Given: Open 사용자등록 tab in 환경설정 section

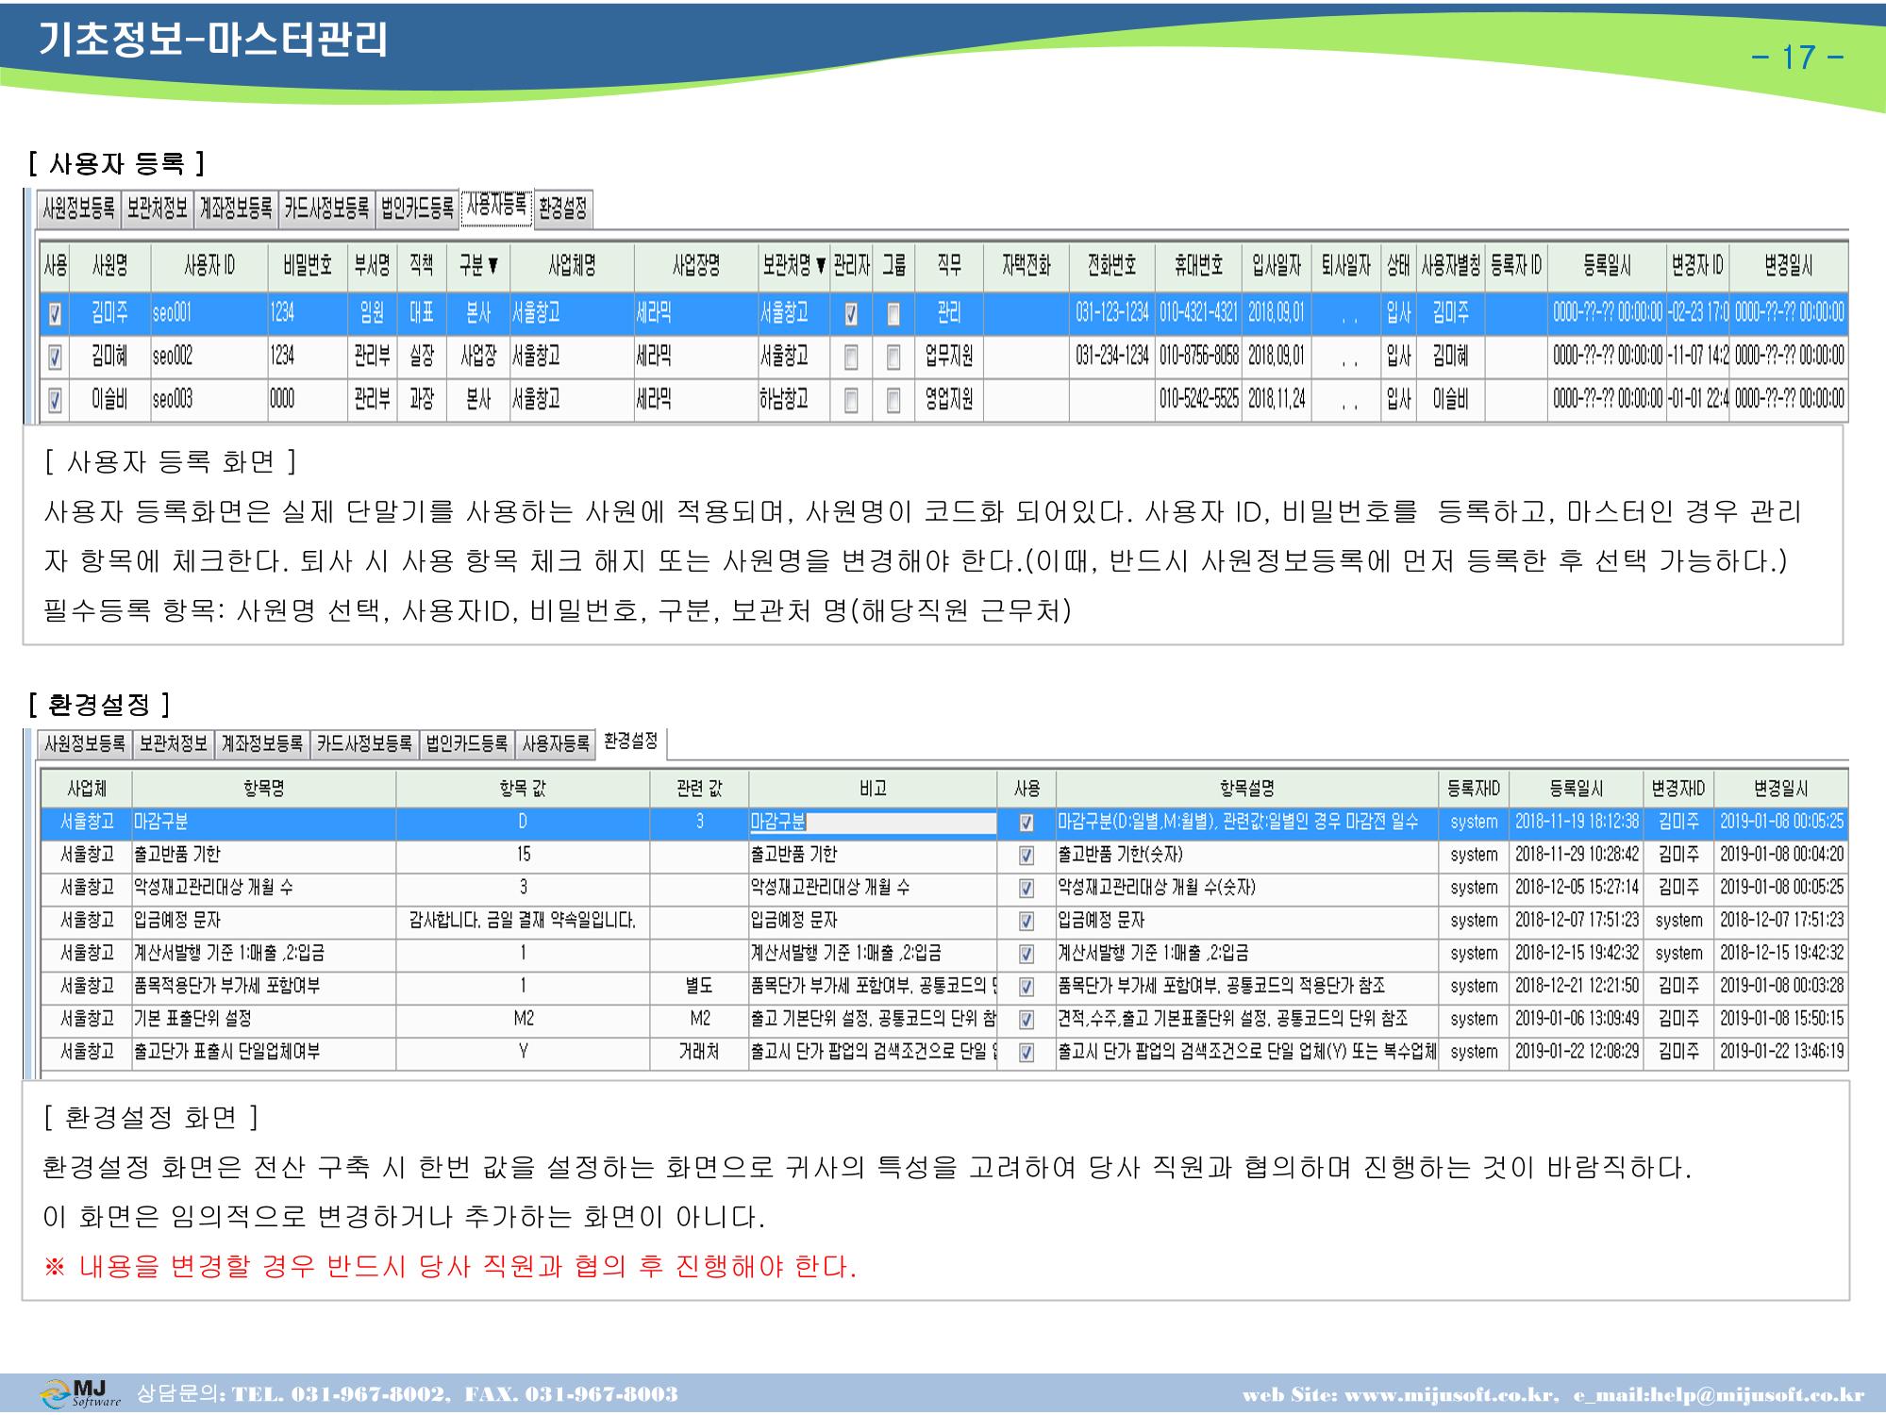Looking at the screenshot, I should (x=556, y=743).
